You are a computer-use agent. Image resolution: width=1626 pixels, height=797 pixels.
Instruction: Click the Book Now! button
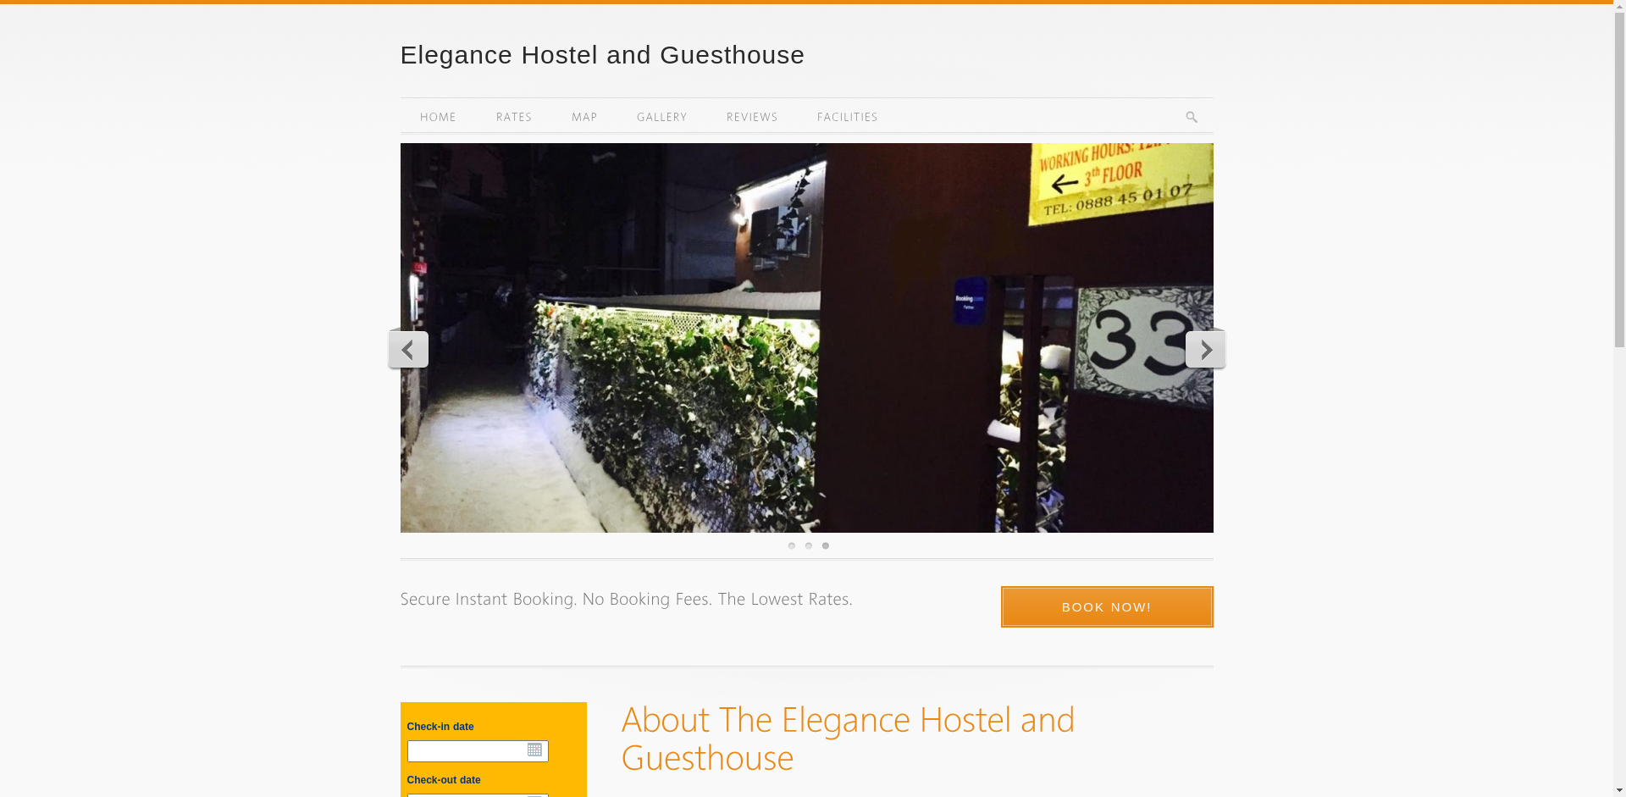point(1107,607)
